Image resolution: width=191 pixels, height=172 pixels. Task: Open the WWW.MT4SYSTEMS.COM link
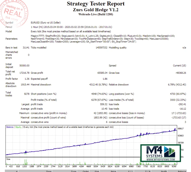click(x=160, y=160)
